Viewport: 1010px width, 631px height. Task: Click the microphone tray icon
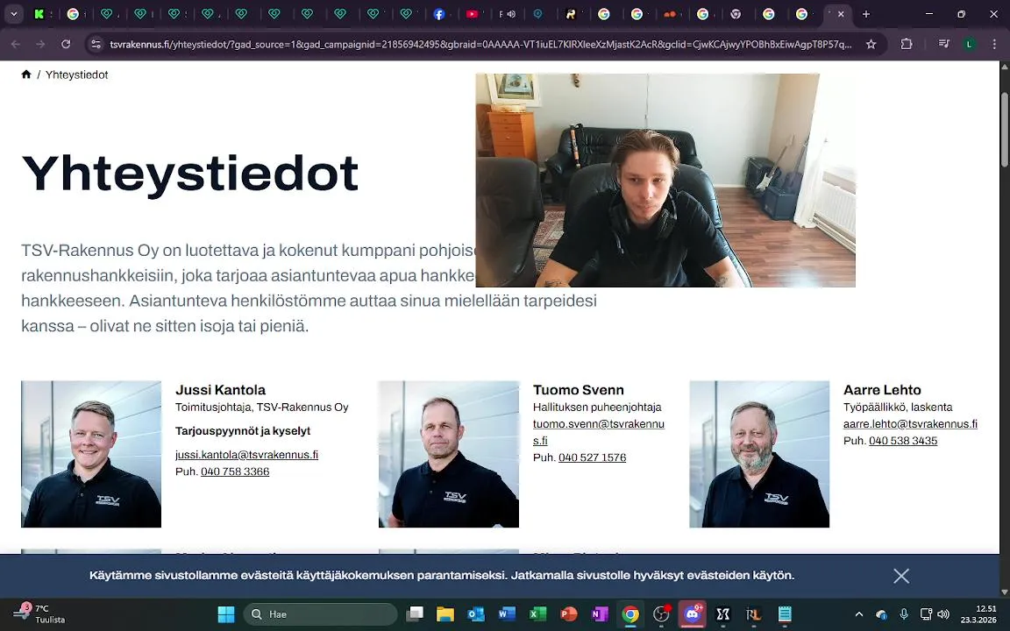pos(904,614)
